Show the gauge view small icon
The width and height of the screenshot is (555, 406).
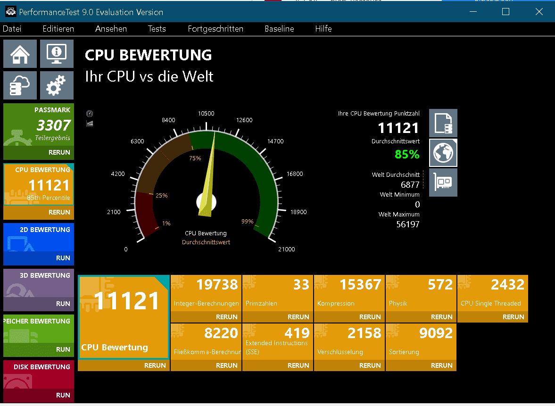(x=90, y=114)
